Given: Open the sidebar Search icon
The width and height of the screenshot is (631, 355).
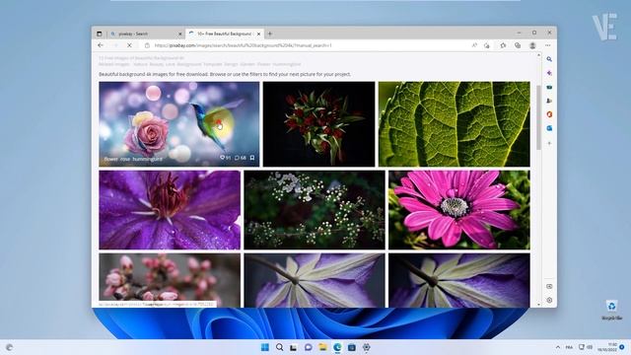Looking at the screenshot, I should 549,59.
